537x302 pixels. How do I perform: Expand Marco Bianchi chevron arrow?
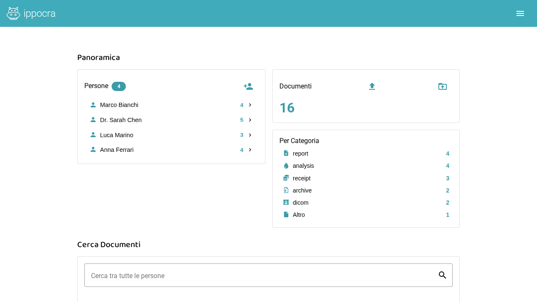click(250, 105)
